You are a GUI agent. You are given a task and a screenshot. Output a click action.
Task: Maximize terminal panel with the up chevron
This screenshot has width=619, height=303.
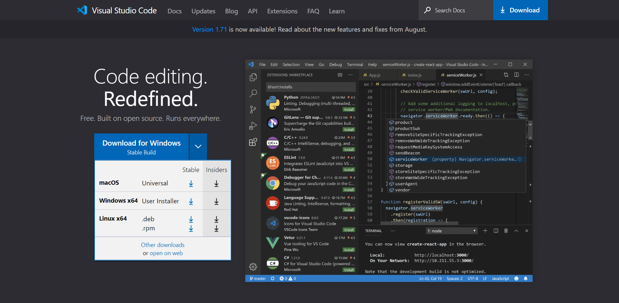(516, 231)
